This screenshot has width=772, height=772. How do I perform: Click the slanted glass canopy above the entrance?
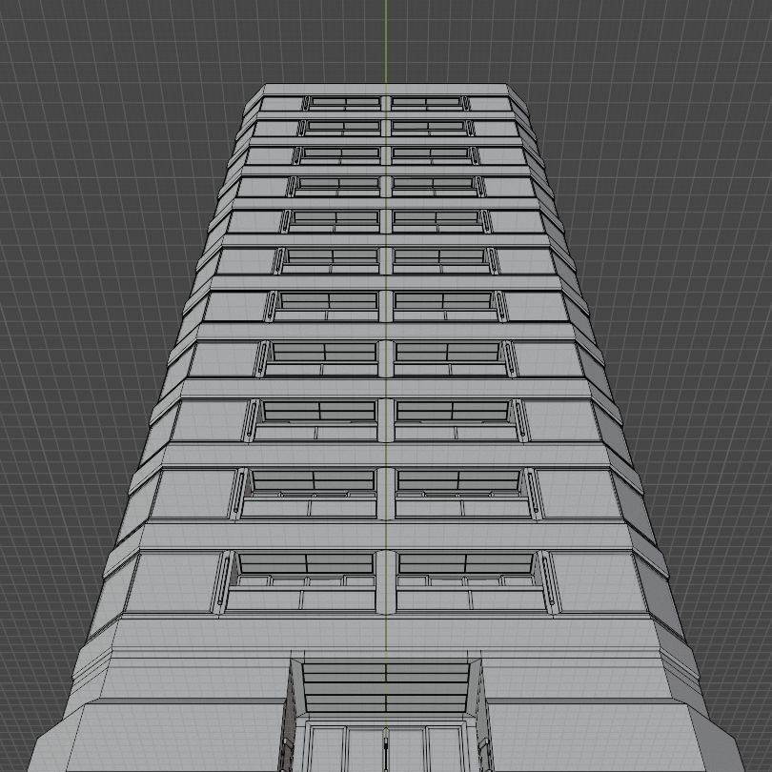pyautogui.click(x=385, y=687)
